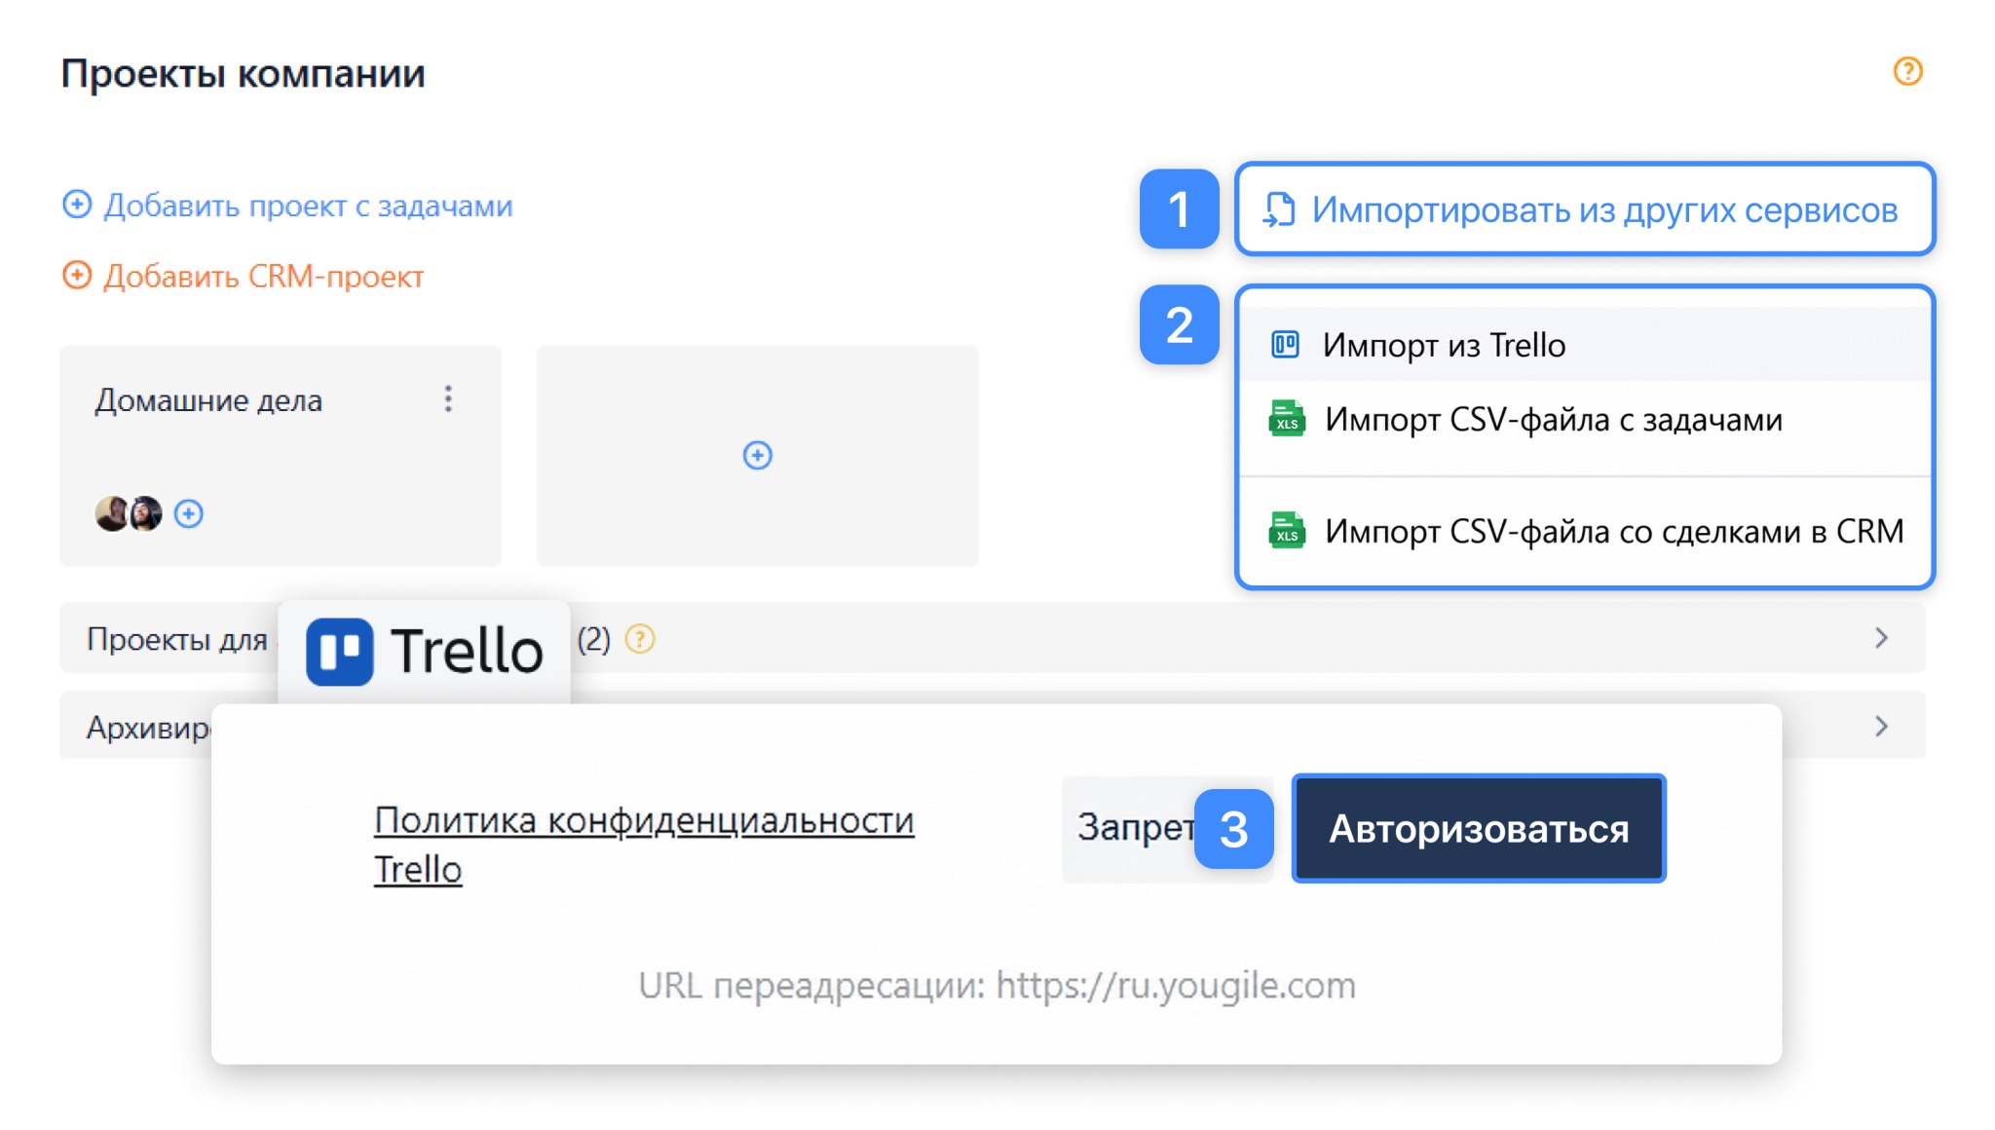The height and width of the screenshot is (1130, 1995).
Task: Open the Политика конфиденциальности Trello link
Action: 644,845
